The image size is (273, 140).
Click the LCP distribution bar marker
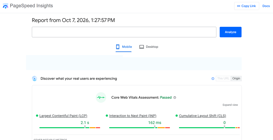coord(85,127)
